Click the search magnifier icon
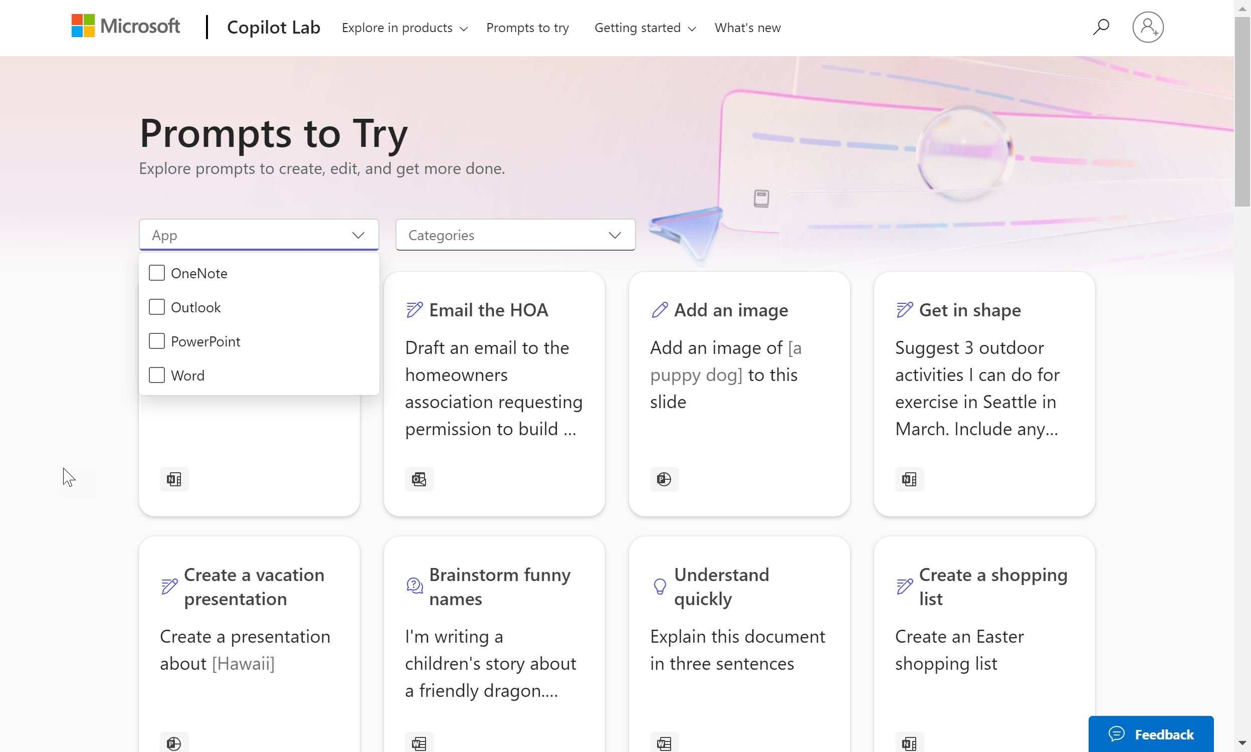Screen dimensions: 1251x752 pyautogui.click(x=1101, y=27)
